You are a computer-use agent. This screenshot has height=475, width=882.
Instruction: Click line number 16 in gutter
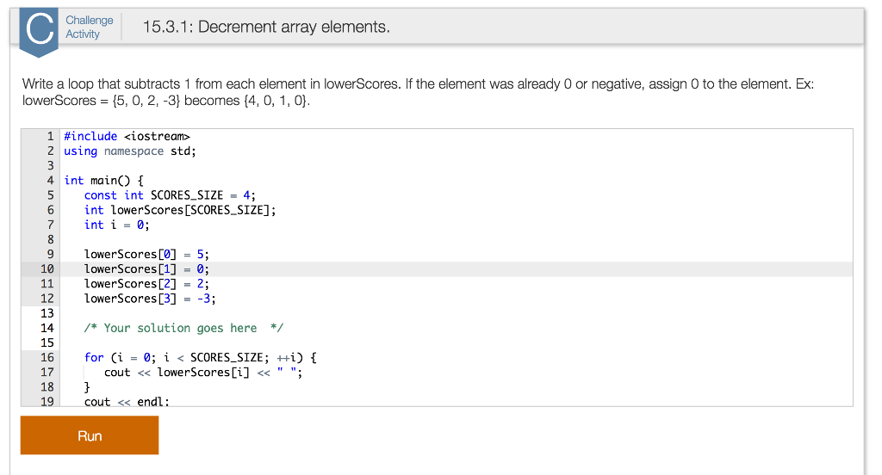[47, 357]
